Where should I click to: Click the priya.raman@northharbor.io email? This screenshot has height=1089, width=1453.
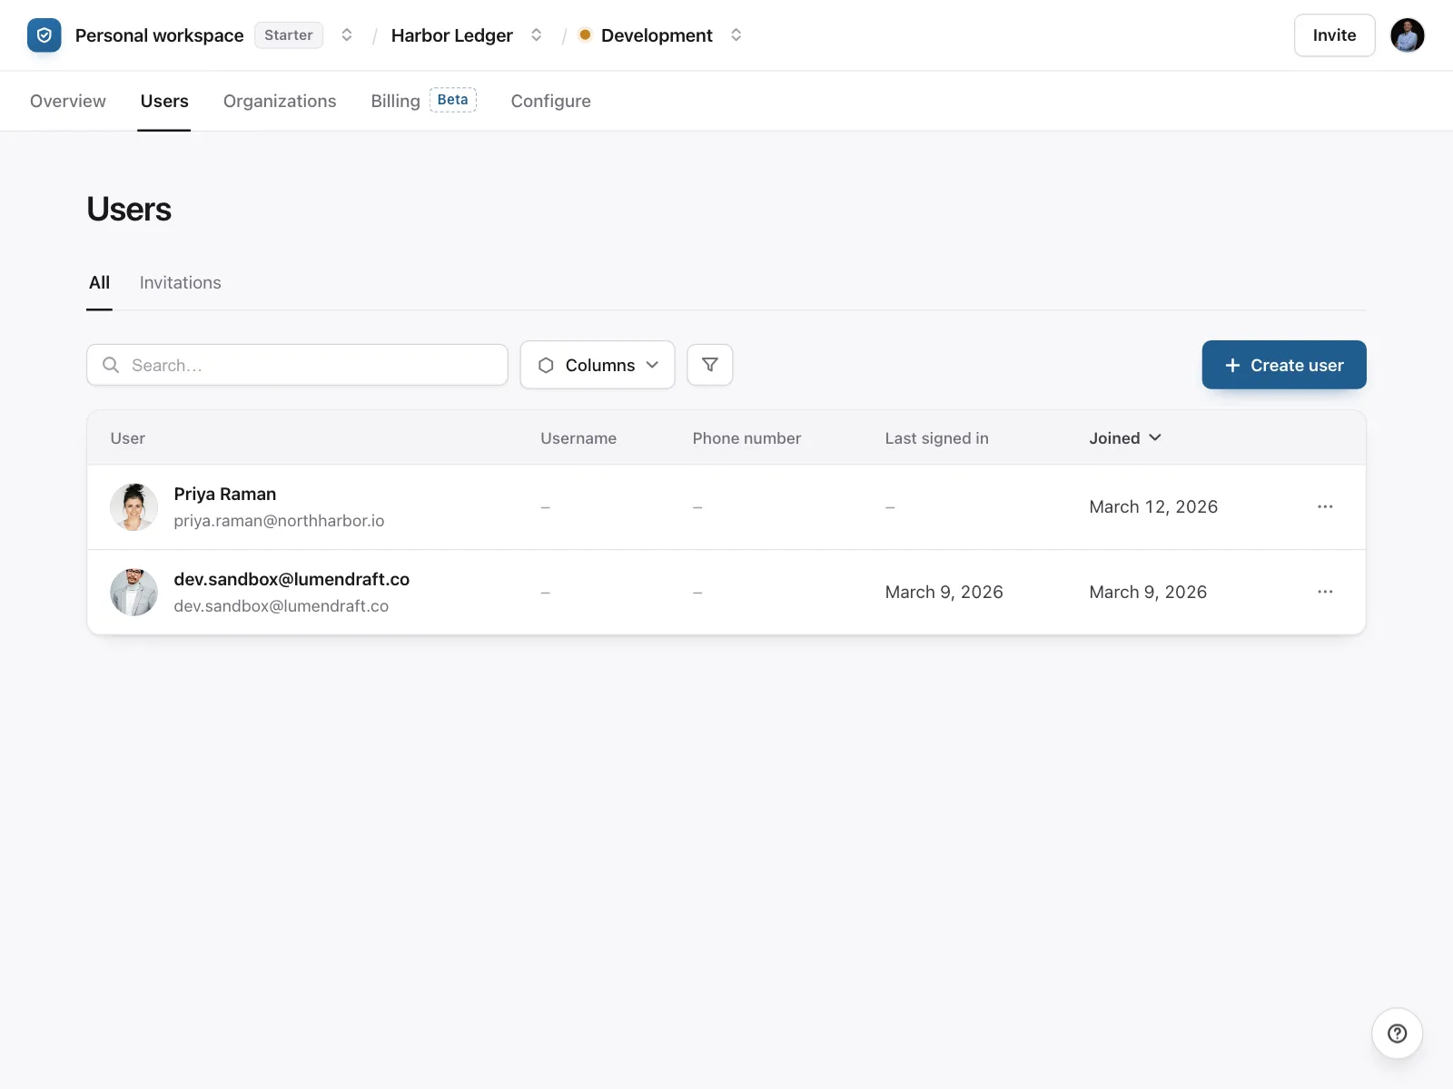[x=279, y=521]
